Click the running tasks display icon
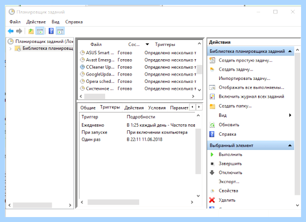The width and height of the screenshot is (306, 222). (x=212, y=87)
